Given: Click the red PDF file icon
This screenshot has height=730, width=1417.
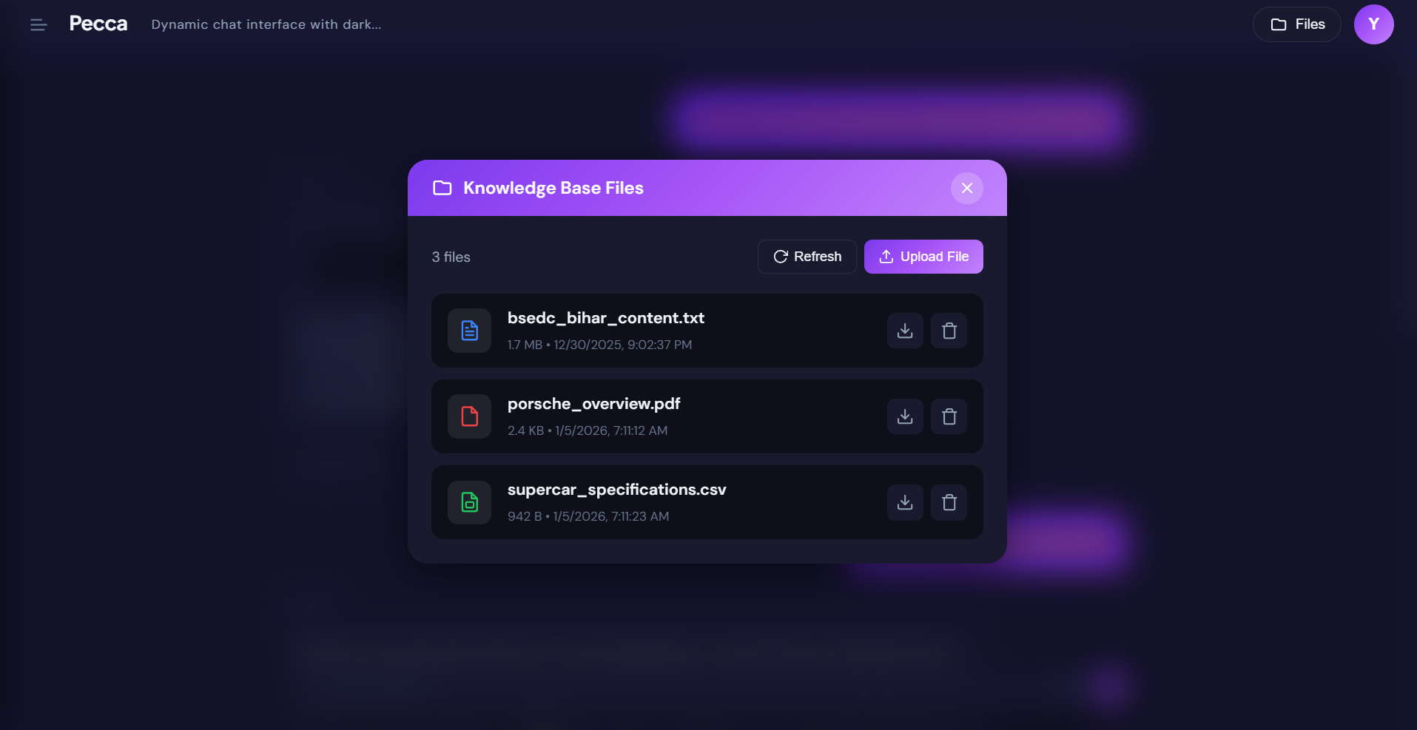Looking at the screenshot, I should pyautogui.click(x=469, y=416).
